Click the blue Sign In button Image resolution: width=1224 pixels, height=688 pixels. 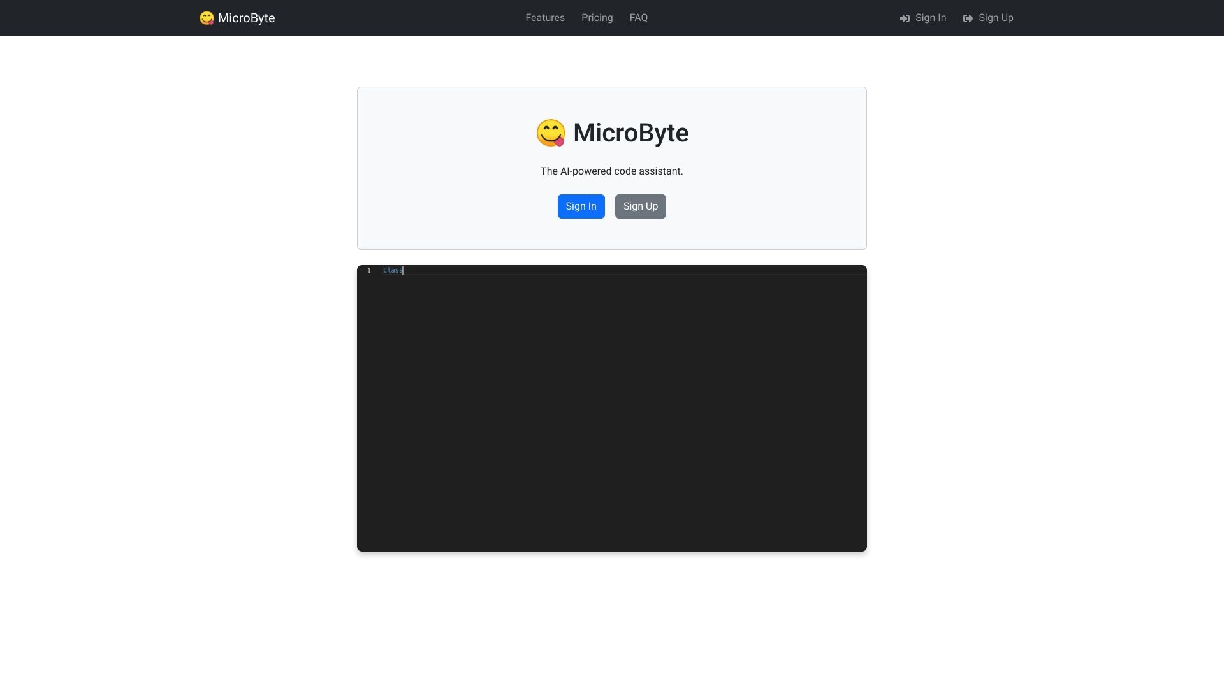(581, 206)
